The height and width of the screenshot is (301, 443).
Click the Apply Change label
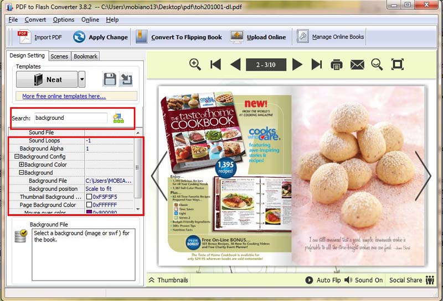point(108,37)
